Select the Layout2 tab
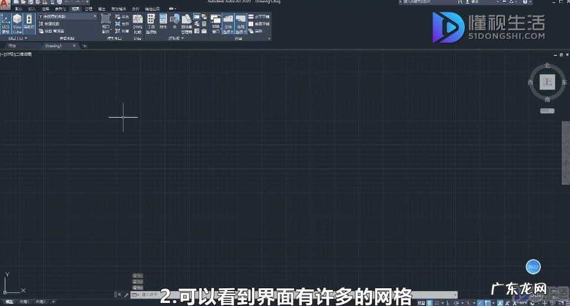This screenshot has width=570, height=306. click(x=40, y=302)
